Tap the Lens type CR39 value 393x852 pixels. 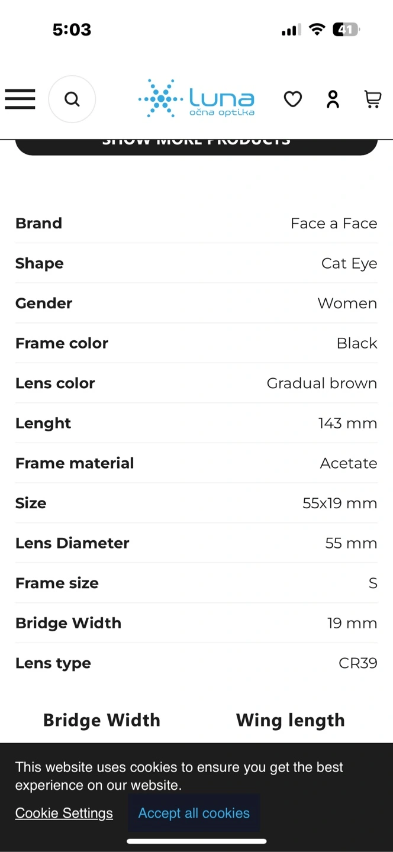[358, 663]
